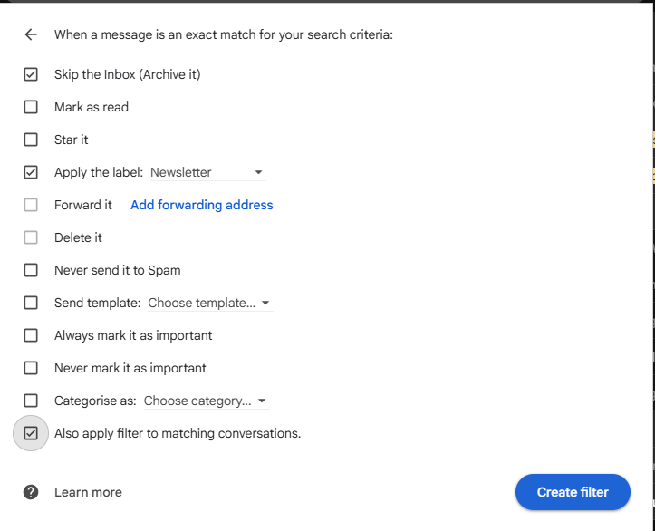Uncheck the Apply the label checkbox
Image resolution: width=655 pixels, height=531 pixels.
tap(31, 172)
